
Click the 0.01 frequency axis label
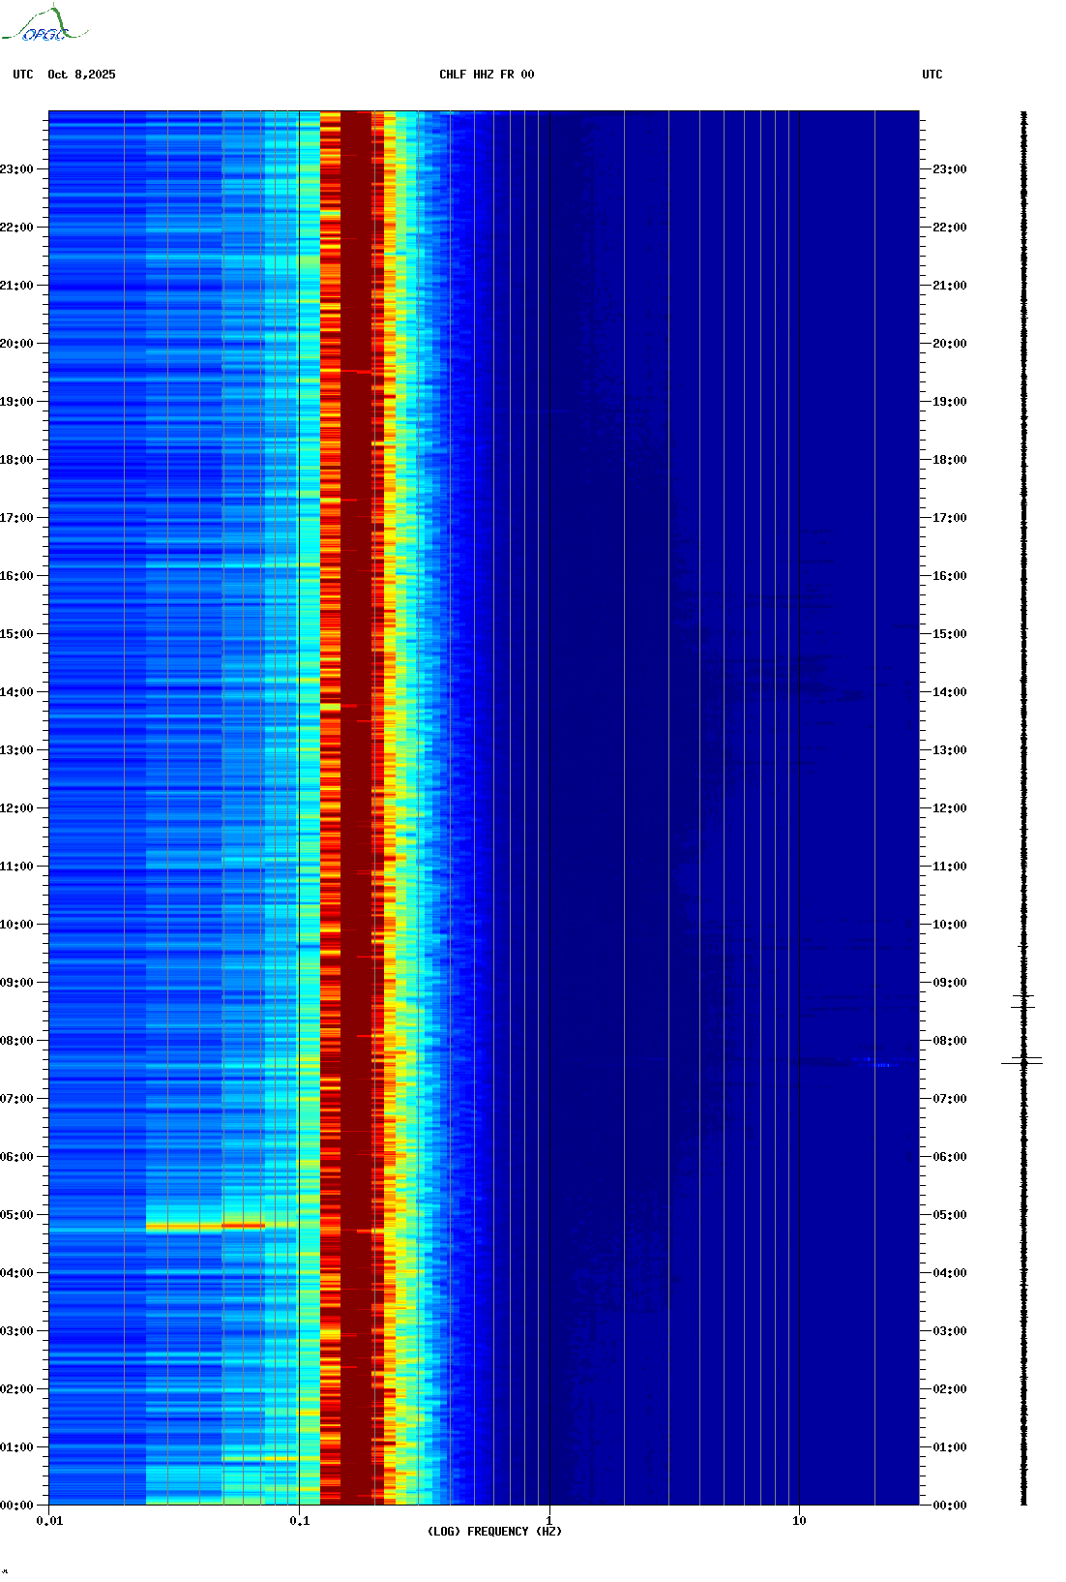[49, 1521]
